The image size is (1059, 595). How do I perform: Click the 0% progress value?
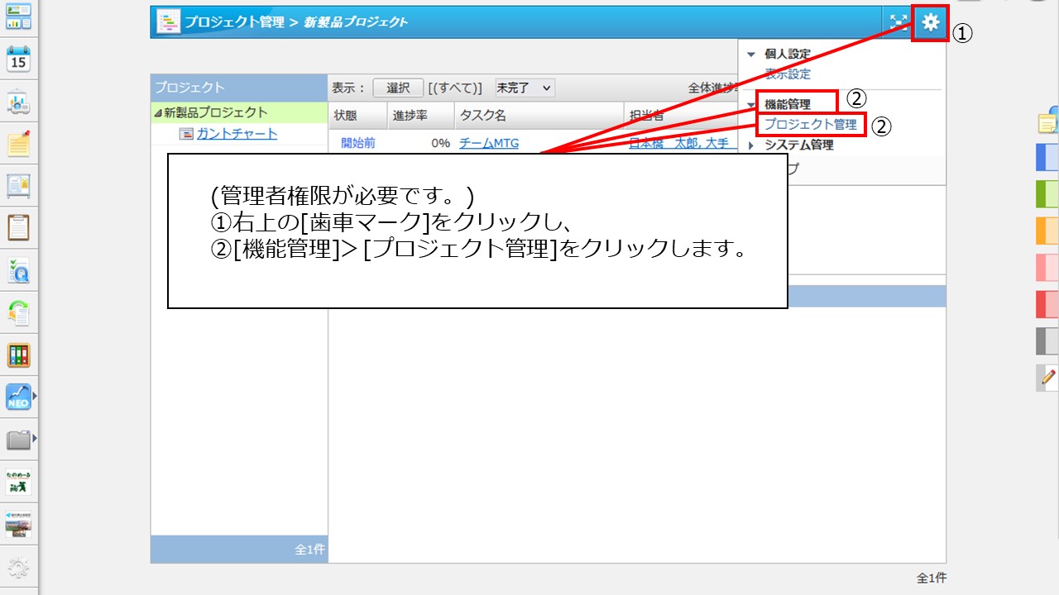point(440,143)
